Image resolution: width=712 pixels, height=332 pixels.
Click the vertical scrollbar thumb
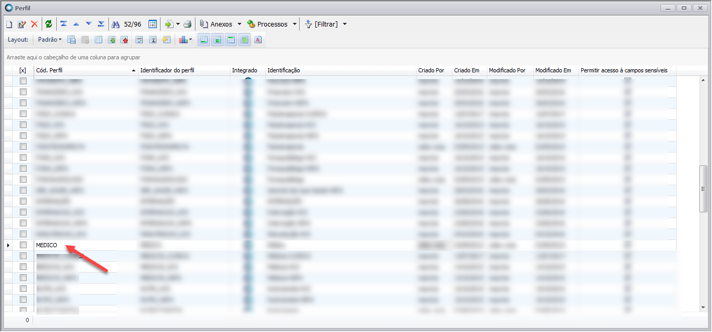(703, 188)
